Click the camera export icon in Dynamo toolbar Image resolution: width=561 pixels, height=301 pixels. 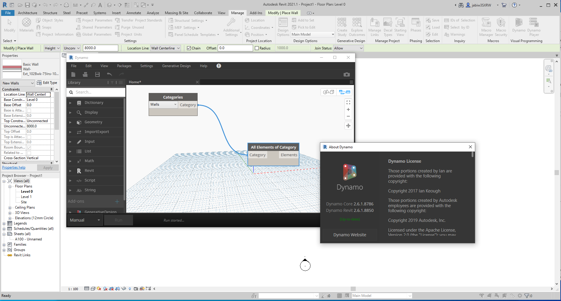pos(347,74)
